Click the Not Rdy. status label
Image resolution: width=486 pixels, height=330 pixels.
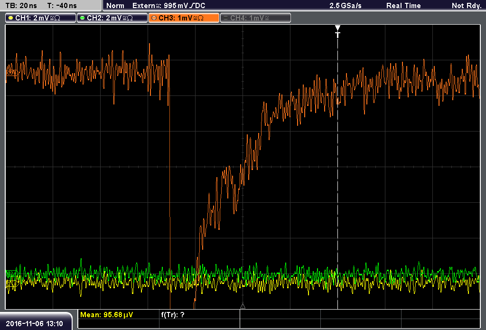point(467,6)
